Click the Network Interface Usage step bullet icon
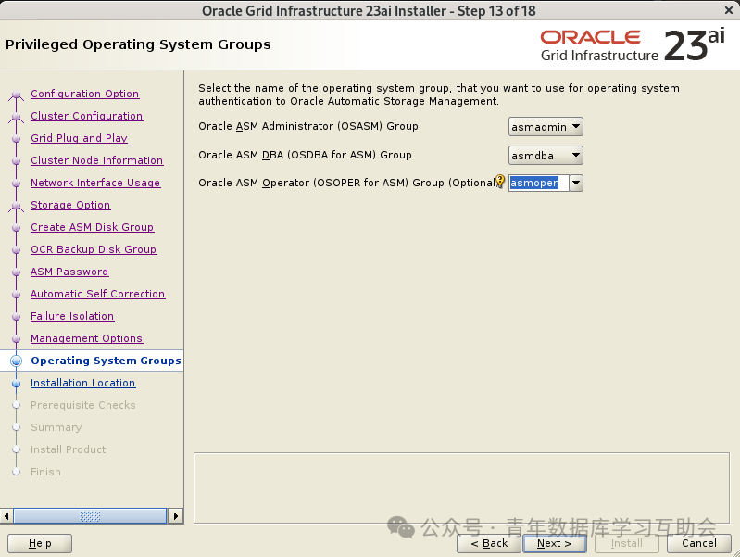The image size is (740, 557). 16,184
